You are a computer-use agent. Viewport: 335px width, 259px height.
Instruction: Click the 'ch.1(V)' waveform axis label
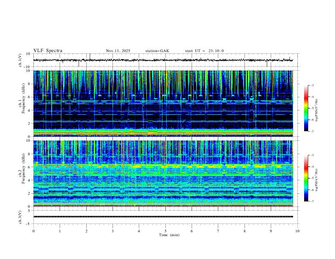point(20,60)
